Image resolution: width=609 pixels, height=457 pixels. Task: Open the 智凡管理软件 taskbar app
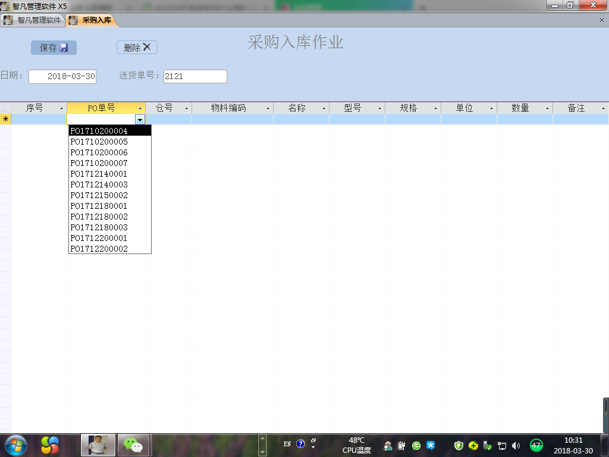pos(98,445)
